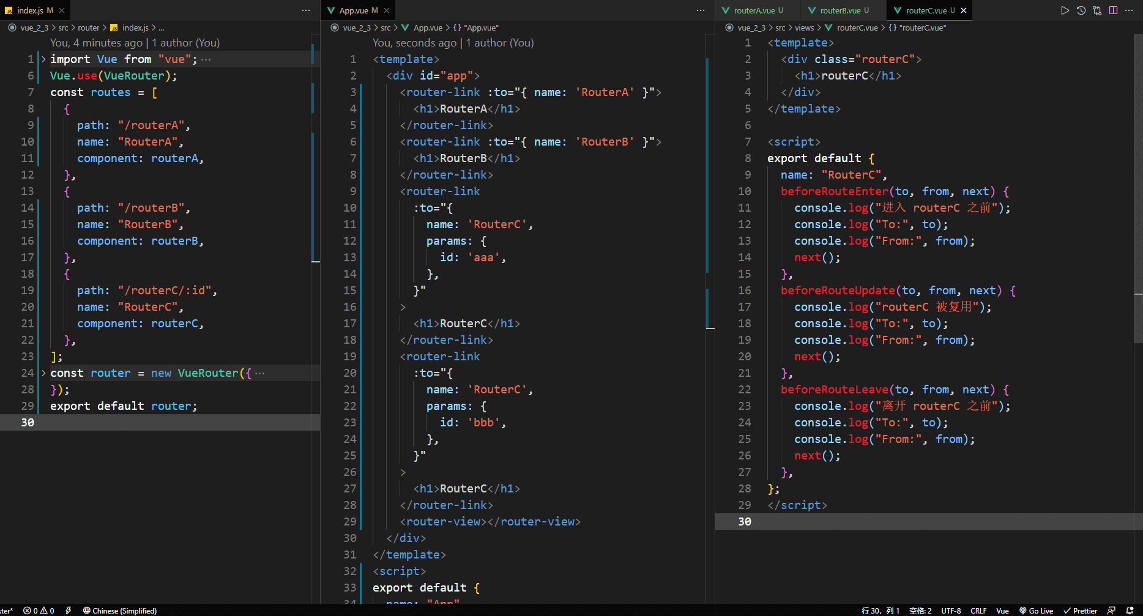Expand folded import on line 1 of index.js
Viewport: 1143px width, 616px height.
pos(43,59)
